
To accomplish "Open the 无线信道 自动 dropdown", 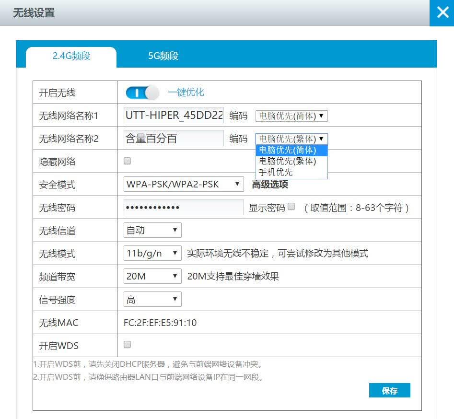I will pyautogui.click(x=152, y=230).
